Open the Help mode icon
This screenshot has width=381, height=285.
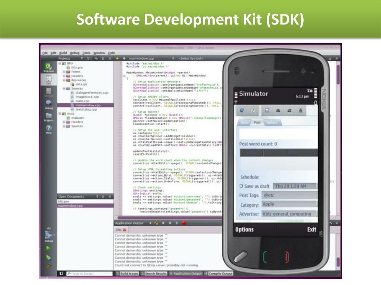(x=49, y=129)
